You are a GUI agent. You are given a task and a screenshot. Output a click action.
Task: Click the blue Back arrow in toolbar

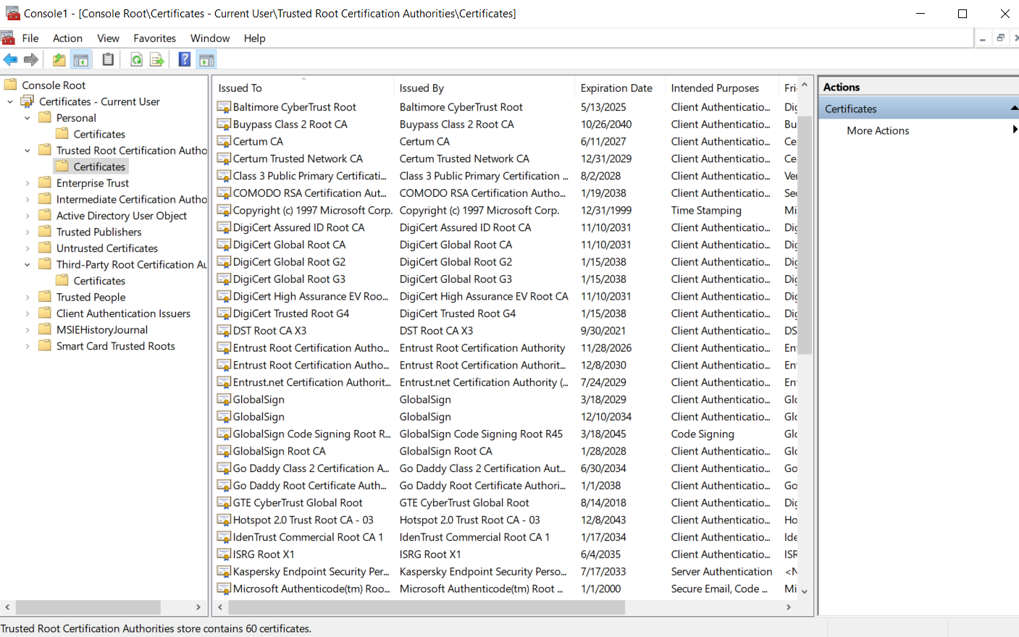[10, 60]
